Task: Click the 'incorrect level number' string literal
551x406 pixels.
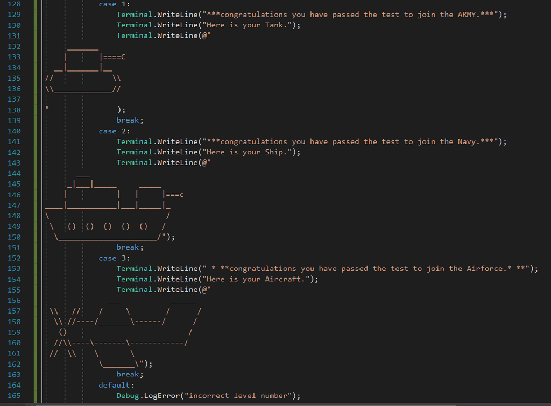Action: click(238, 395)
